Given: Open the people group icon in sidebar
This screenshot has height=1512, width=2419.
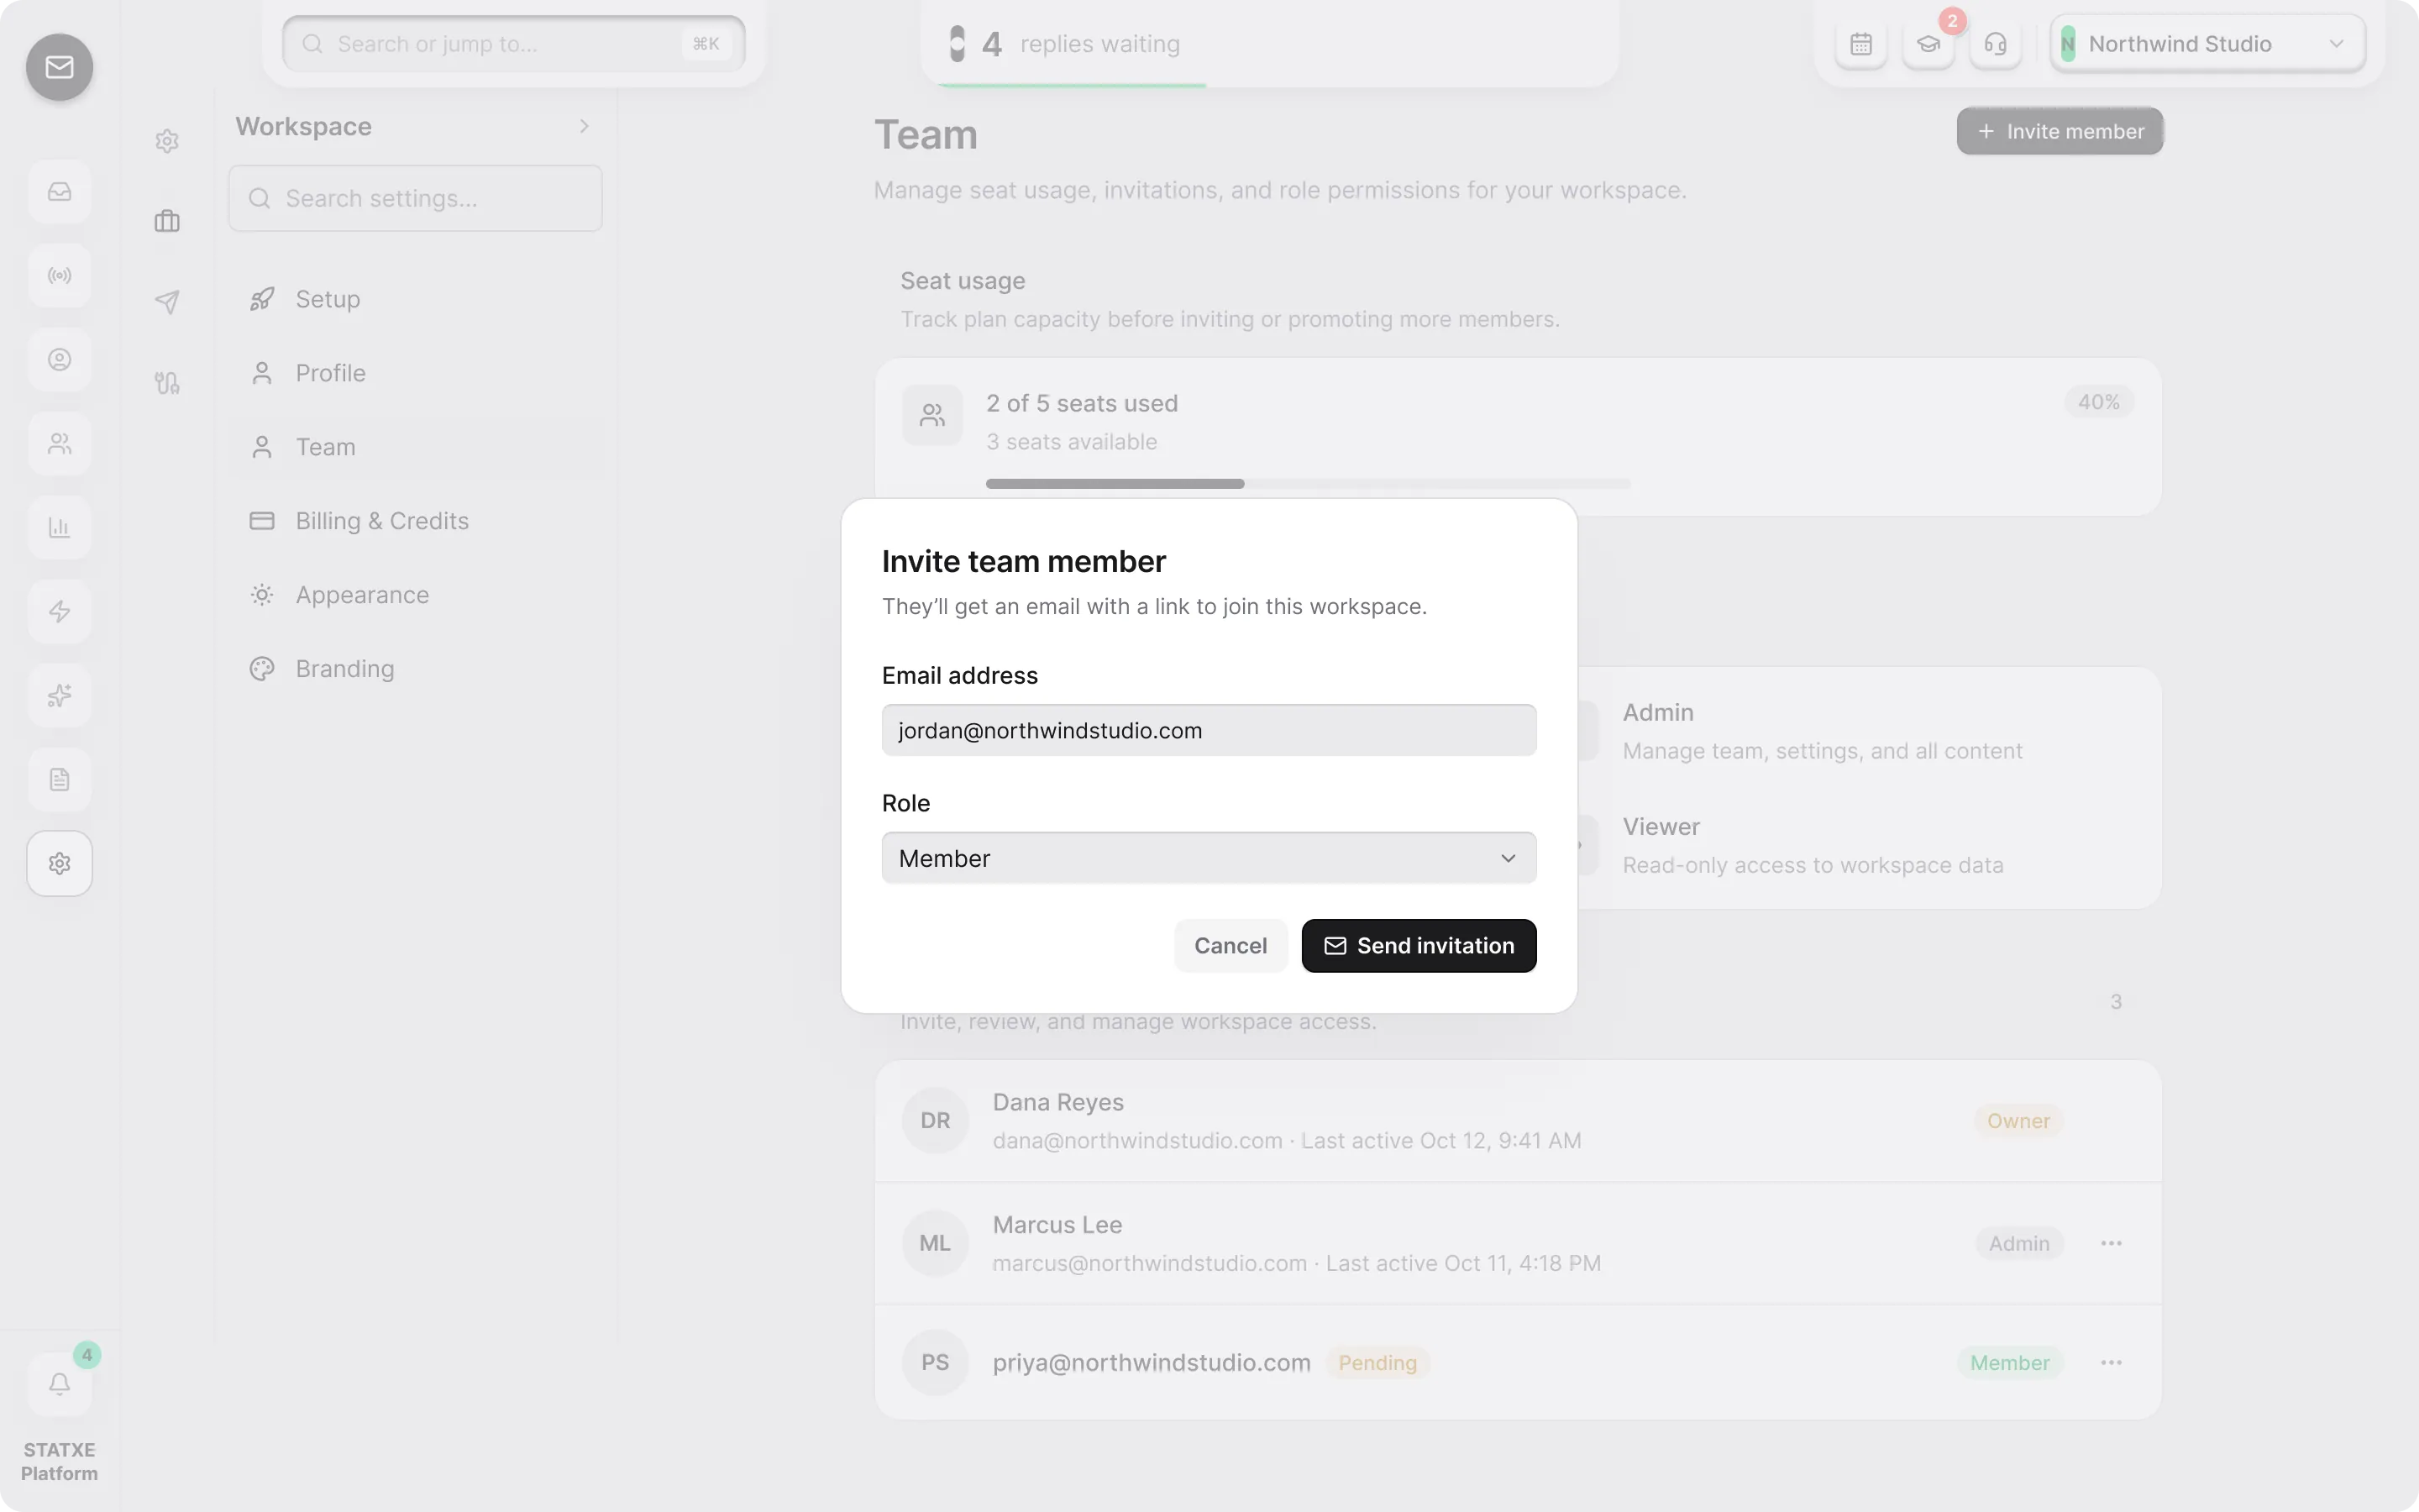Looking at the screenshot, I should (59, 443).
